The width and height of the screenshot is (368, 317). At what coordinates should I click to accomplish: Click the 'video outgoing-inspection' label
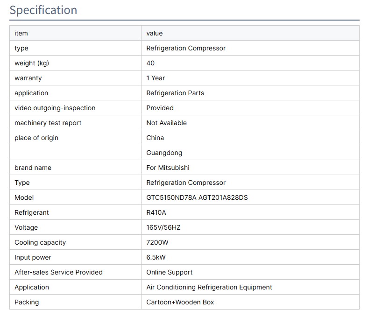[x=55, y=108]
